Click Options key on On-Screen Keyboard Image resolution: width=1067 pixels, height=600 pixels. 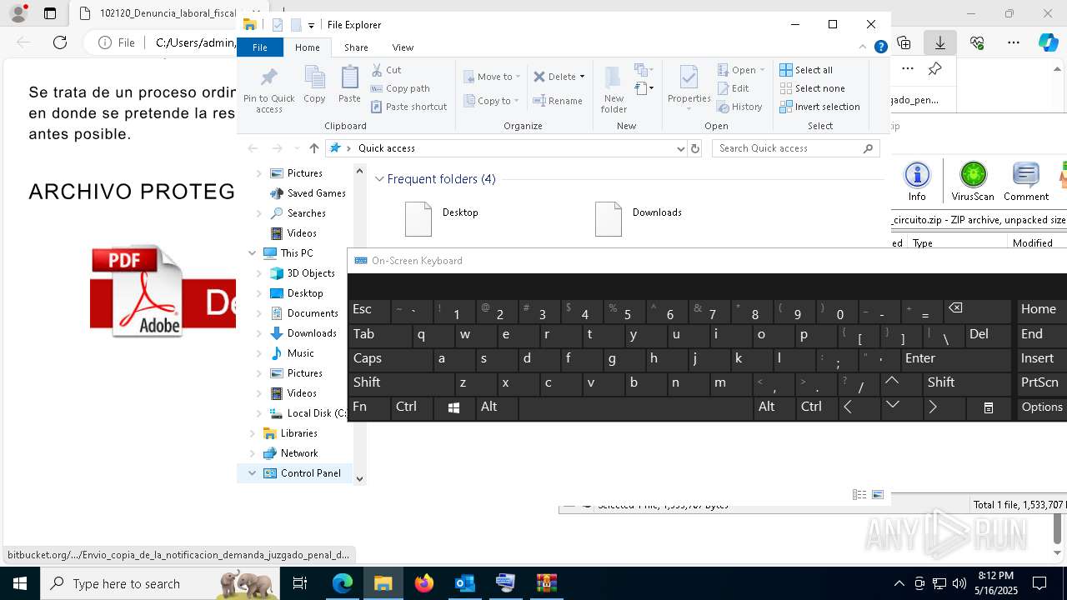coord(1042,407)
